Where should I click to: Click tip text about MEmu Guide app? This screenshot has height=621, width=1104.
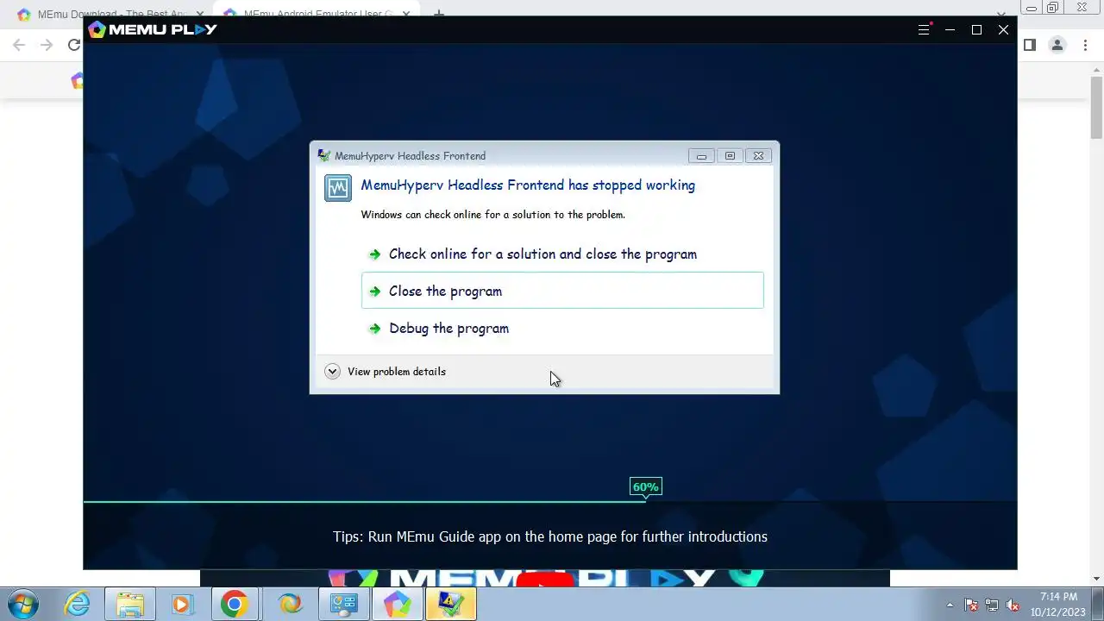[x=550, y=536]
